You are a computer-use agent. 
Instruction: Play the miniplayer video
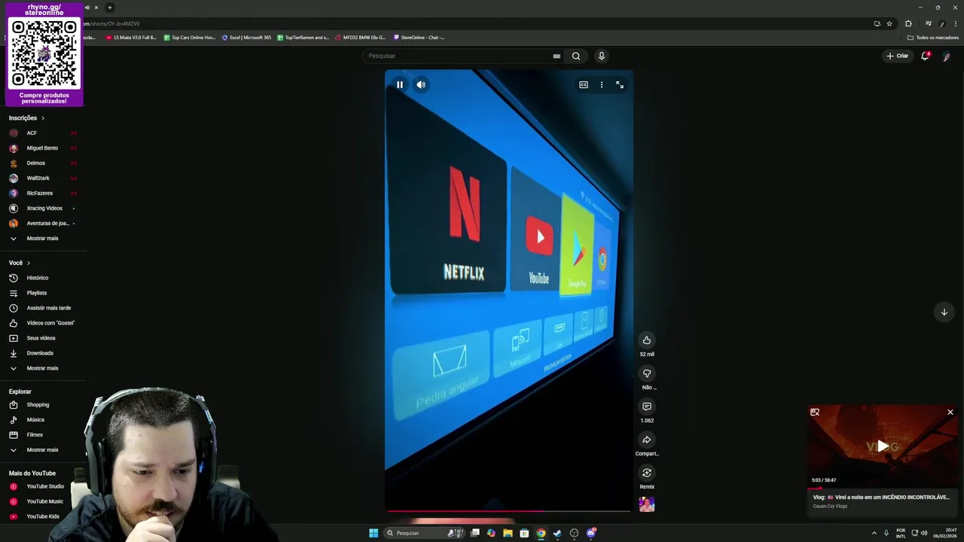[x=883, y=446]
